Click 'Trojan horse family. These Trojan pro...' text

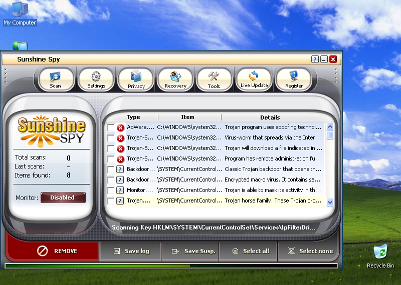(x=273, y=200)
